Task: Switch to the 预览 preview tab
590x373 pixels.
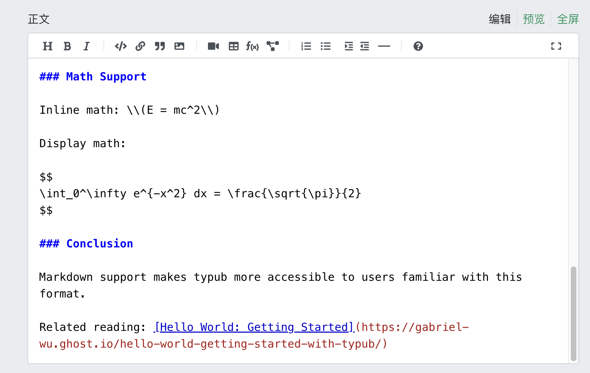Action: pos(534,19)
